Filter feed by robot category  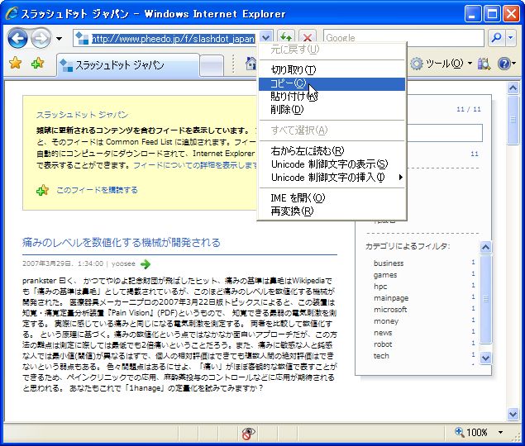(x=383, y=344)
